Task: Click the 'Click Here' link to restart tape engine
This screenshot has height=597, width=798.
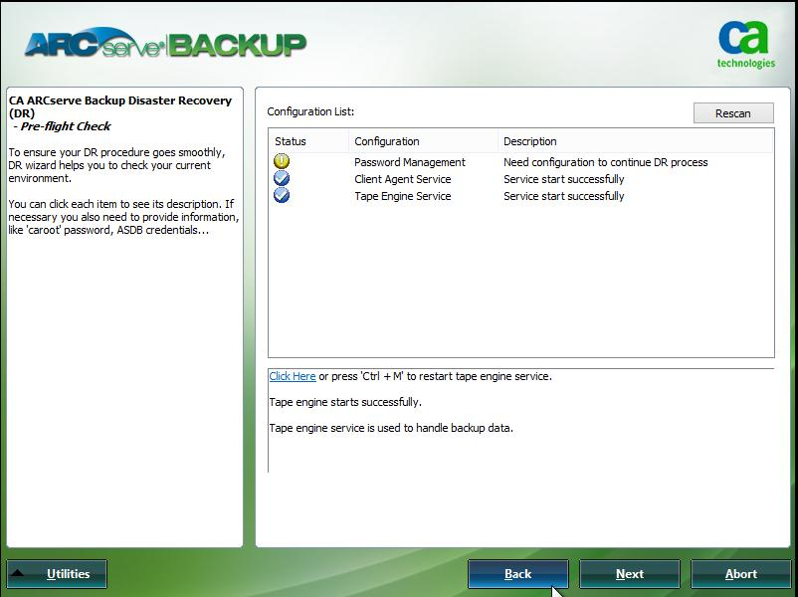Action: (x=293, y=376)
